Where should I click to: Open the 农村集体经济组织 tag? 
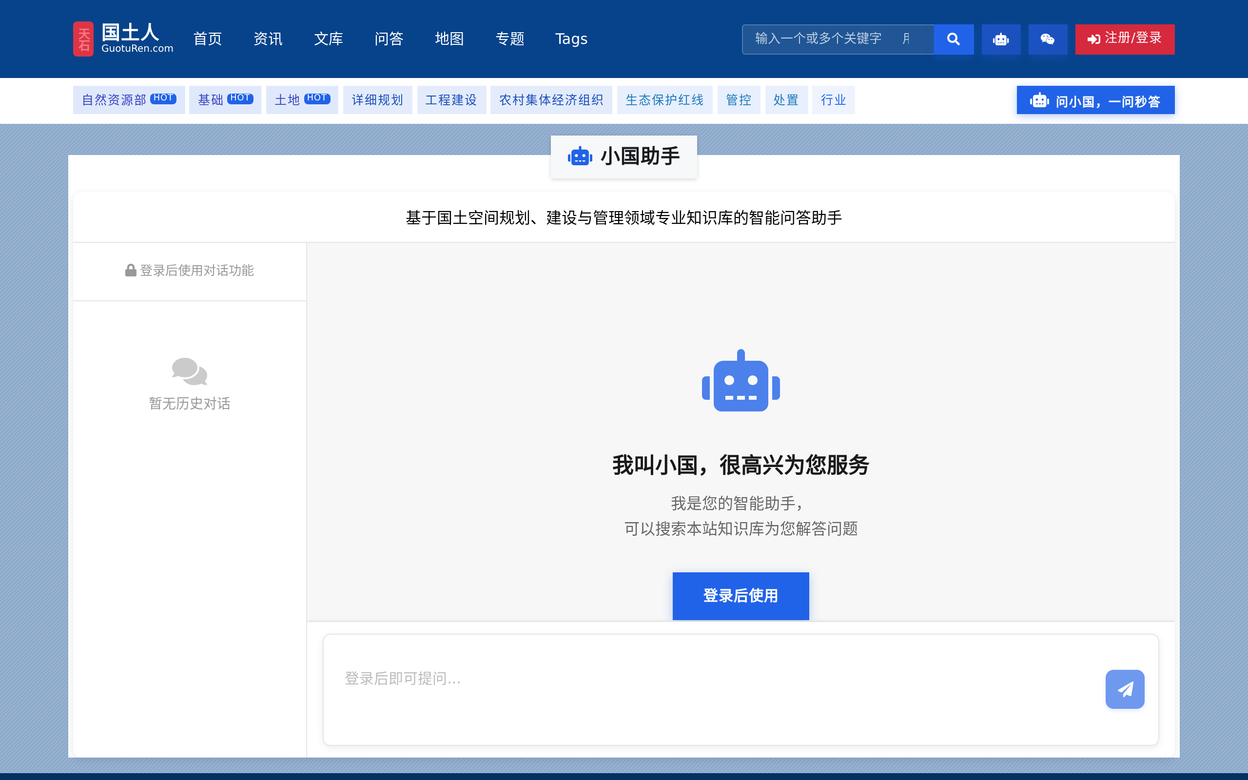551,100
